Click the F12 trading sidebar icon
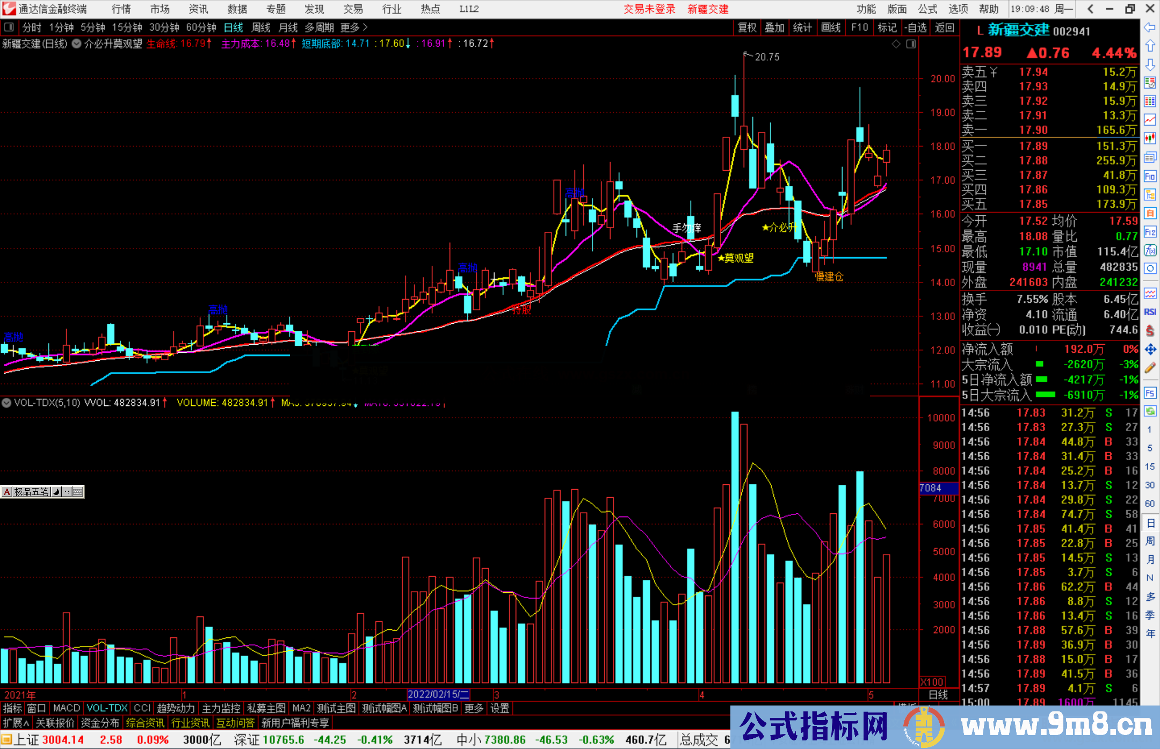Viewport: 1160px width, 749px height. click(1150, 232)
